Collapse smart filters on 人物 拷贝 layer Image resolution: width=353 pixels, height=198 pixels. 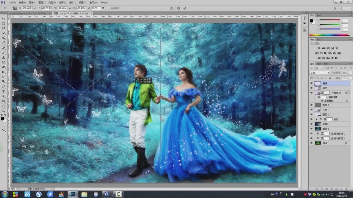[349, 93]
